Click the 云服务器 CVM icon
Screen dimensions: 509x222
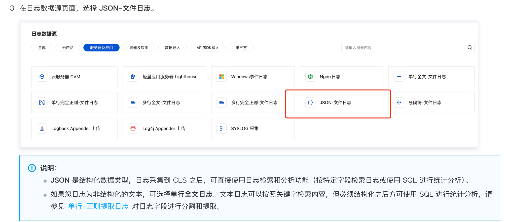[x=42, y=77]
